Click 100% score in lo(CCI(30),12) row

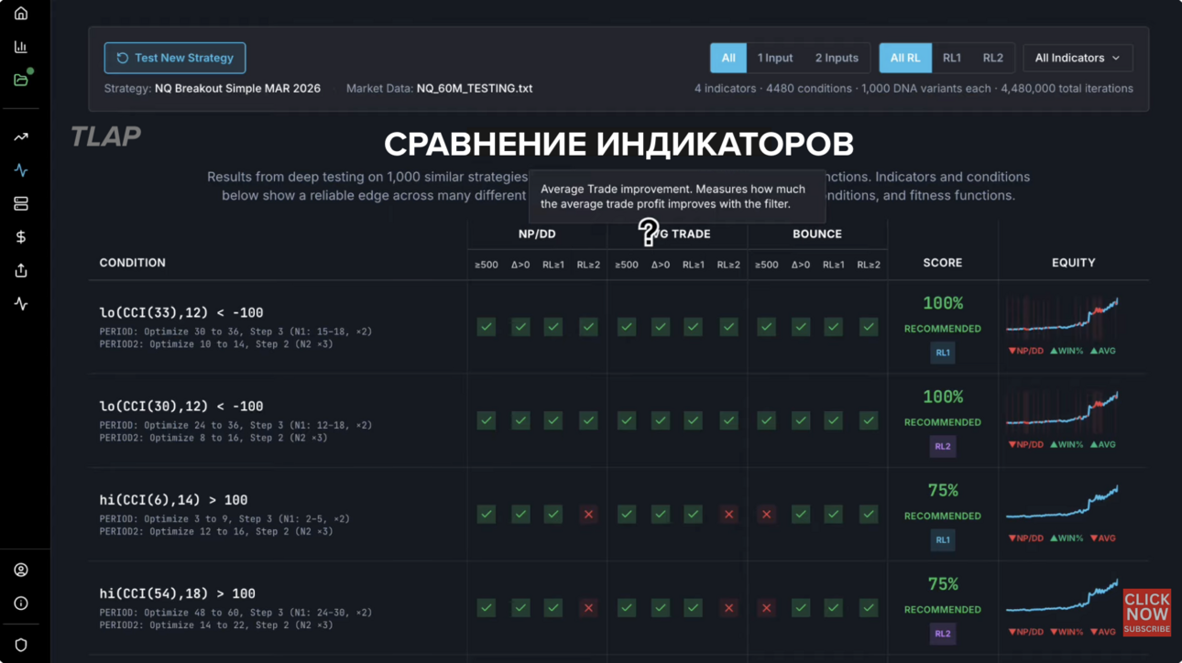point(943,397)
